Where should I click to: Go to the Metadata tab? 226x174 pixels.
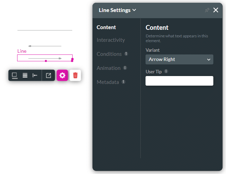(108, 82)
